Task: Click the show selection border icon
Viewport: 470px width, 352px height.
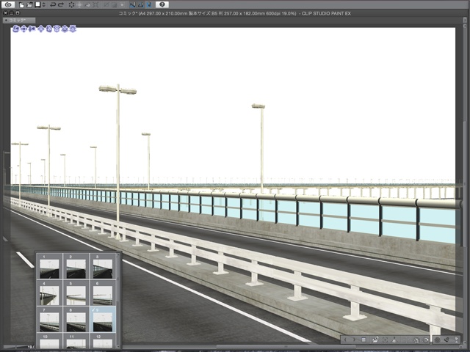Action: [x=123, y=5]
